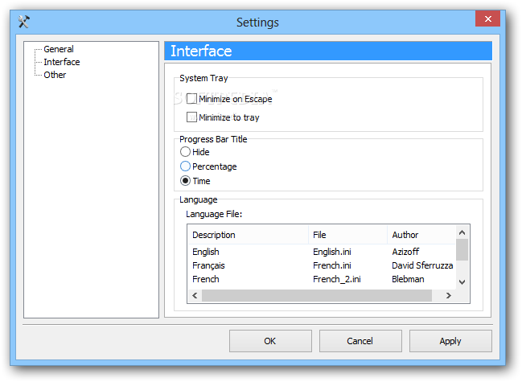Apply the settings changes

(x=450, y=341)
